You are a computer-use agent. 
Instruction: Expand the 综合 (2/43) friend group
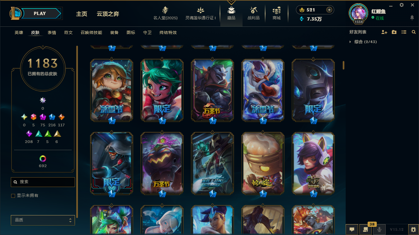point(363,42)
